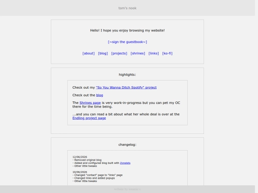
Task: Click the Other little tweaks entry under 10/06/2026
Action: click(85, 181)
